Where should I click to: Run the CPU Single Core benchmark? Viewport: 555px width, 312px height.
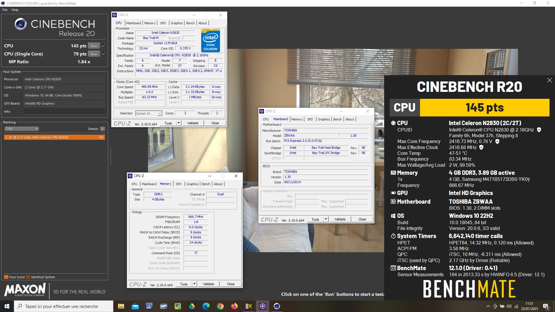(94, 54)
